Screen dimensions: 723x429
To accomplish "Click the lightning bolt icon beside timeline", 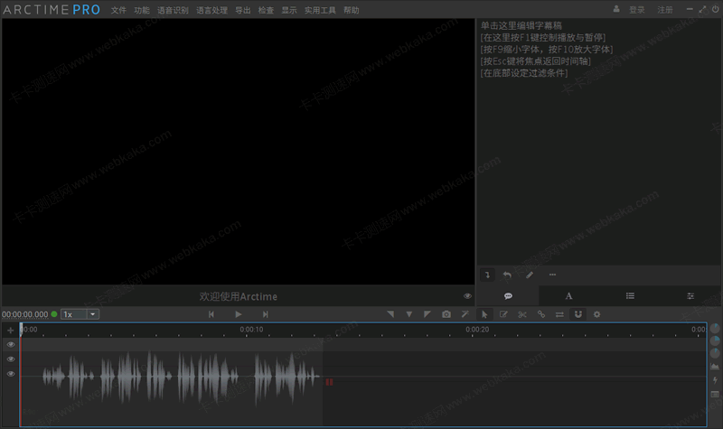I will 715,380.
